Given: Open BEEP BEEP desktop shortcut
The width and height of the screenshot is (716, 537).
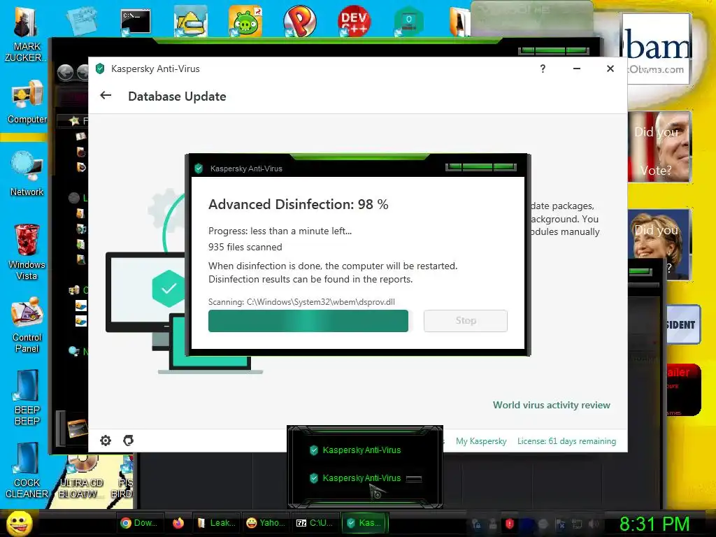Looking at the screenshot, I should click(27, 398).
